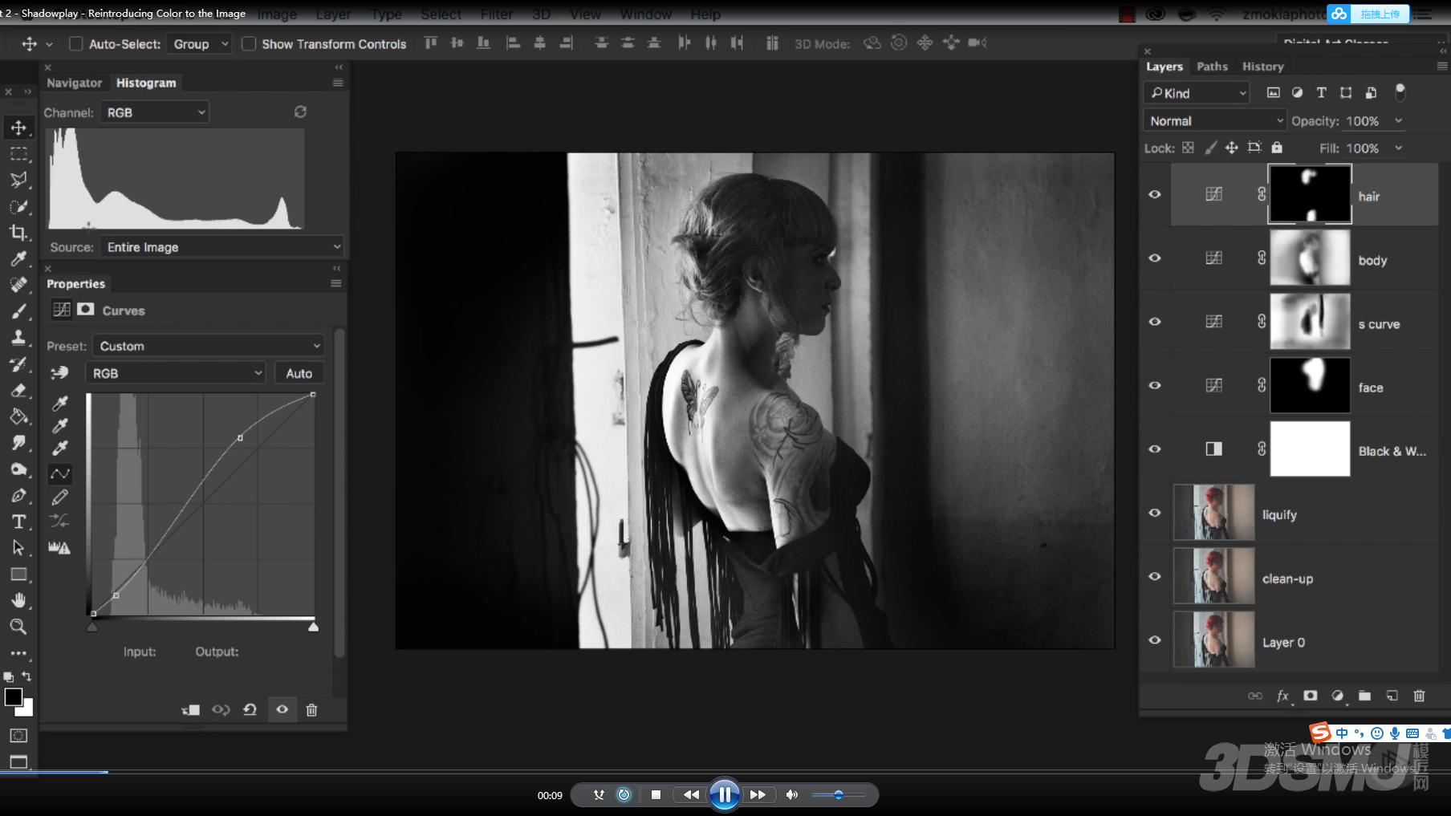The height and width of the screenshot is (816, 1451).
Task: Create a new adjustment layer
Action: [x=1337, y=696]
